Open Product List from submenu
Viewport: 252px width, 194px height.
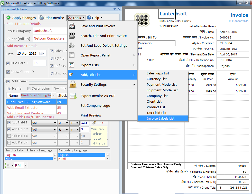click(163, 107)
